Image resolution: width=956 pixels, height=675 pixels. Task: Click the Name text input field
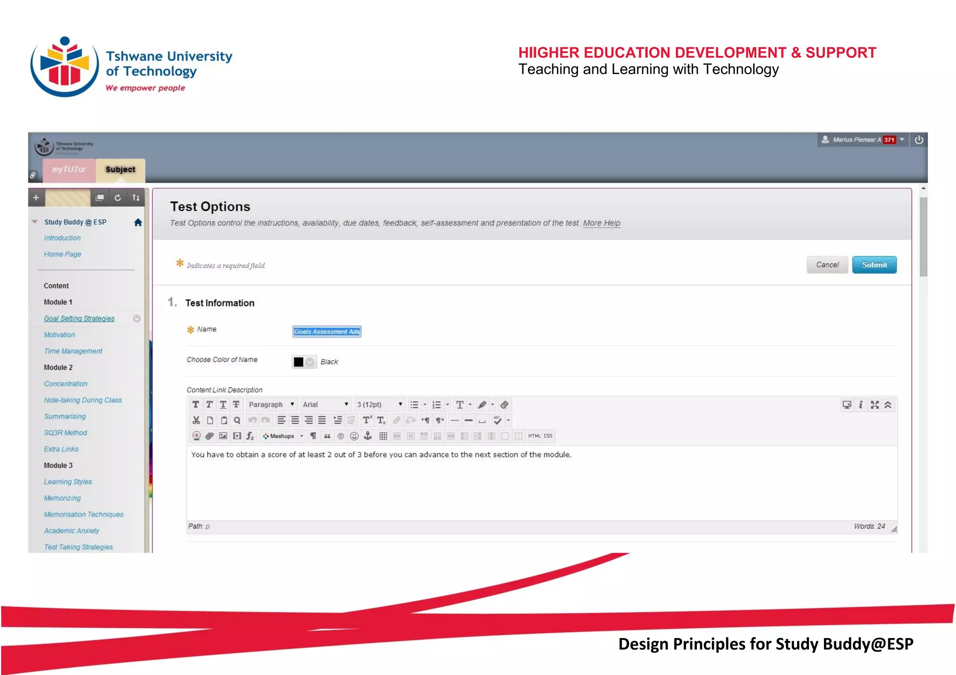tap(327, 332)
